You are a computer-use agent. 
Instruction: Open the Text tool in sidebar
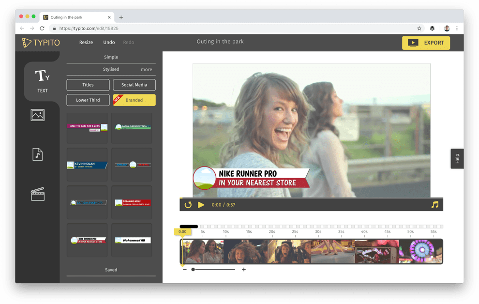(x=42, y=81)
